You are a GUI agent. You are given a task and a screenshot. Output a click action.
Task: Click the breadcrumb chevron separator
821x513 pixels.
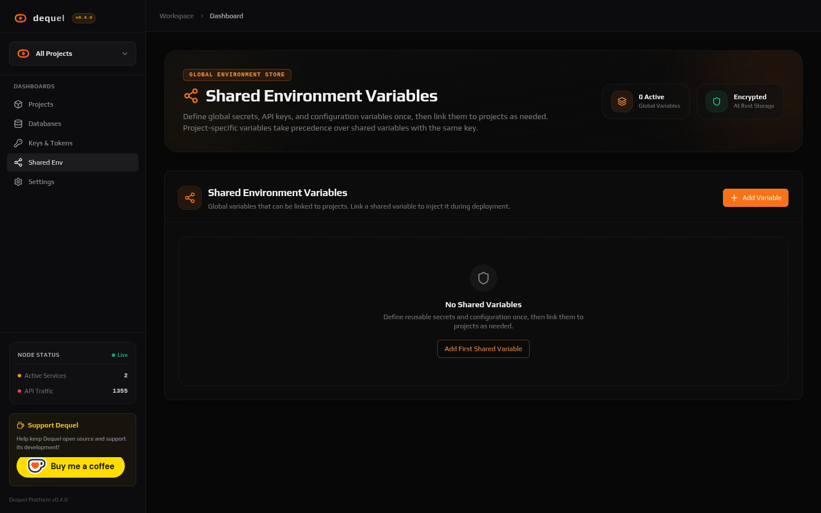202,16
